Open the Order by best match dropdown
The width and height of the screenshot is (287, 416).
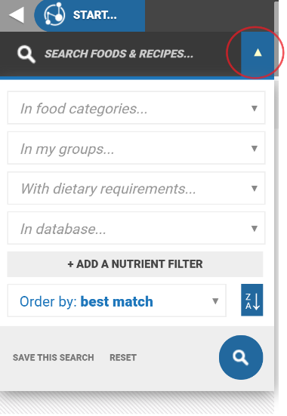[117, 300]
